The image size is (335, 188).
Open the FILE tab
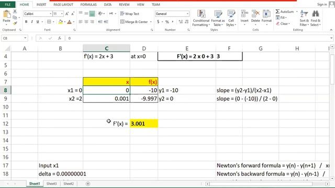pyautogui.click(x=7, y=5)
